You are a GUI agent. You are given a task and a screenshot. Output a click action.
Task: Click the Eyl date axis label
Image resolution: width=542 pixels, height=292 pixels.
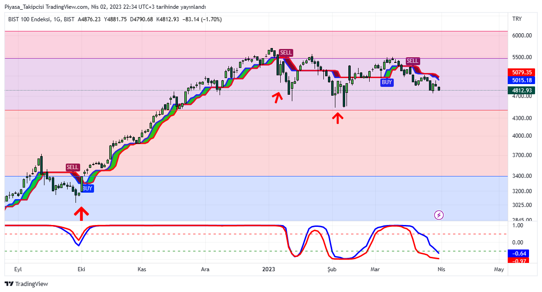tap(18, 269)
